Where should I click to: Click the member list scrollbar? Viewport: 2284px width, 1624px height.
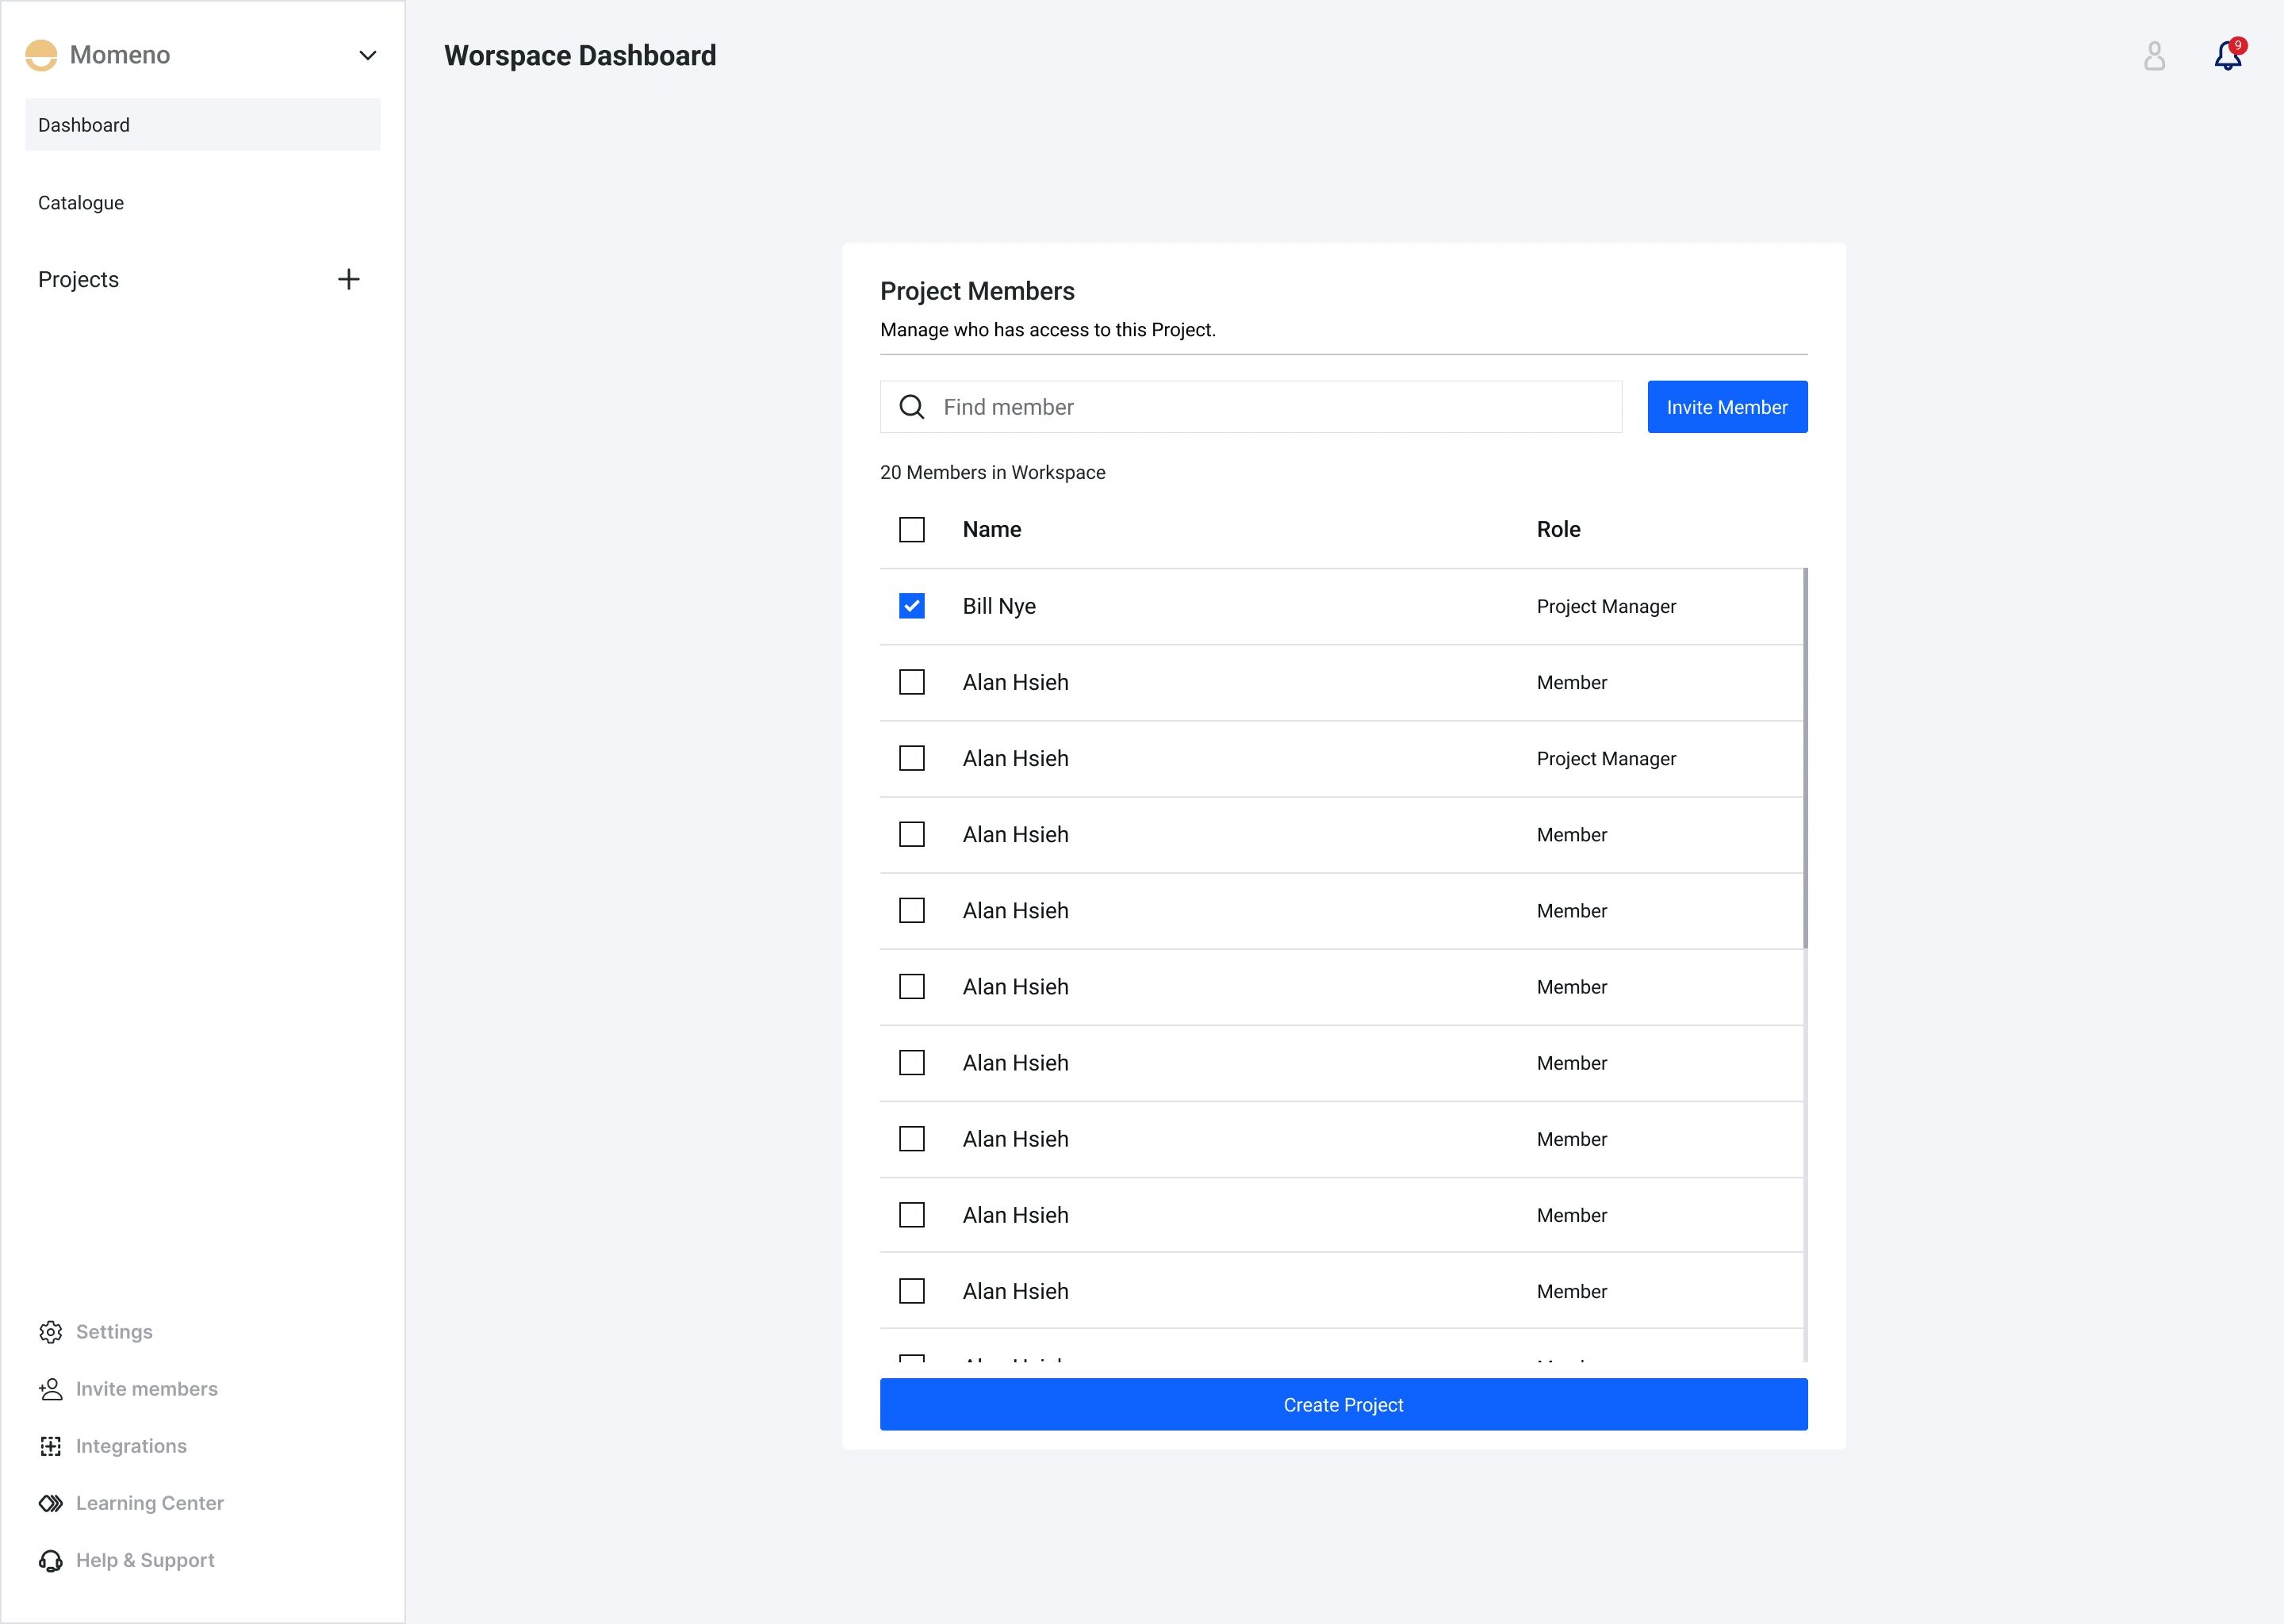point(1805,758)
